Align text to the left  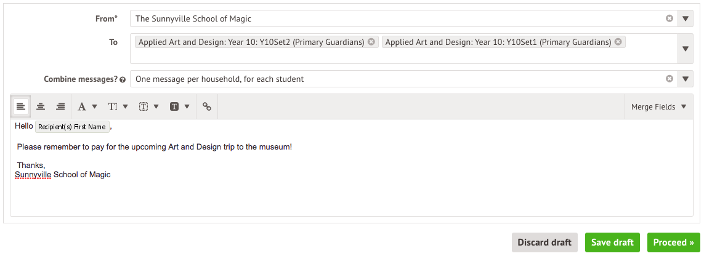21,106
